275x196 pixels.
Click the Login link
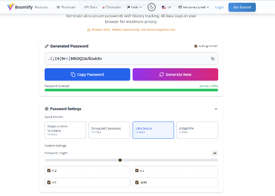pos(219,7)
